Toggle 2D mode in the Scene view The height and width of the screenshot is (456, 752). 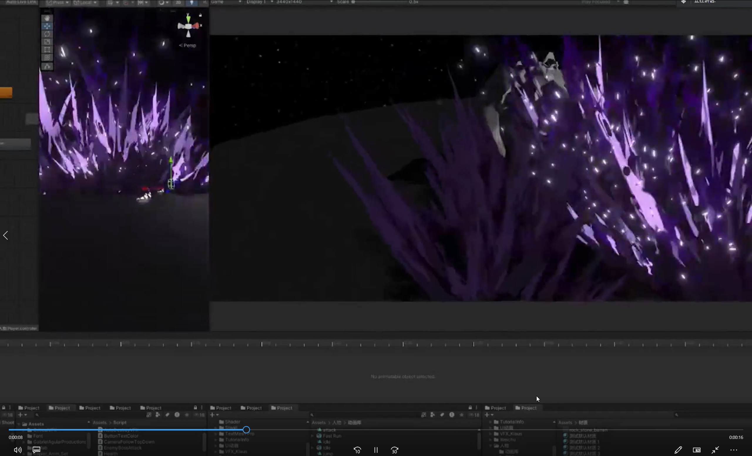(178, 2)
